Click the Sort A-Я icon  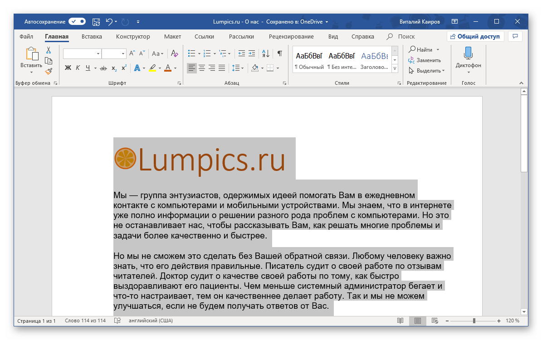tap(266, 53)
